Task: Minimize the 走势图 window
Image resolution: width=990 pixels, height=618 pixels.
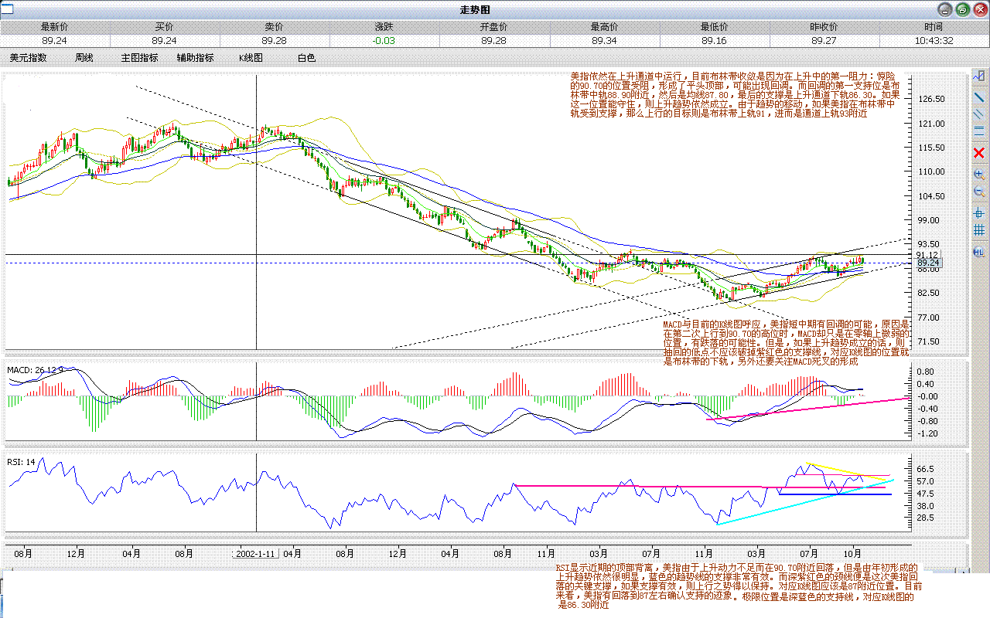Action: [x=944, y=10]
